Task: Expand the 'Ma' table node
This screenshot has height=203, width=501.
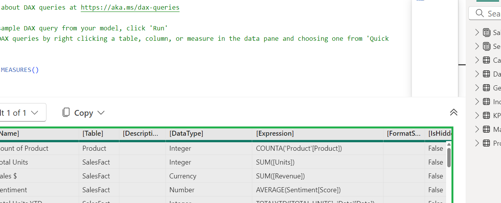Action: pos(477,129)
